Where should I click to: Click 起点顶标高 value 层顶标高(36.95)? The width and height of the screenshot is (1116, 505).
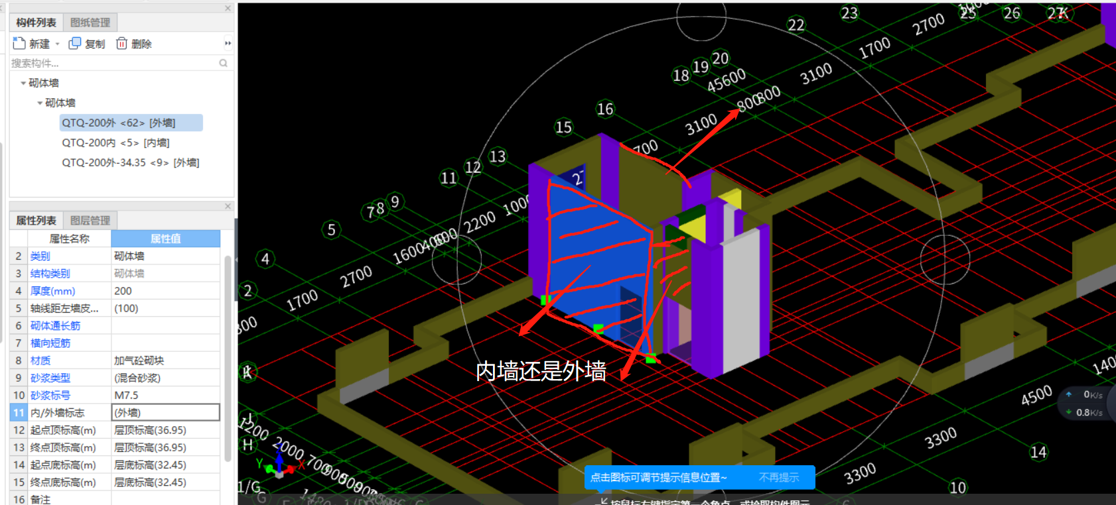[165, 430]
